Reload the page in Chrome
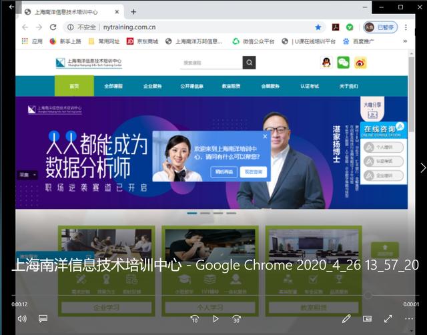The width and height of the screenshot is (427, 335). pyautogui.click(x=53, y=27)
